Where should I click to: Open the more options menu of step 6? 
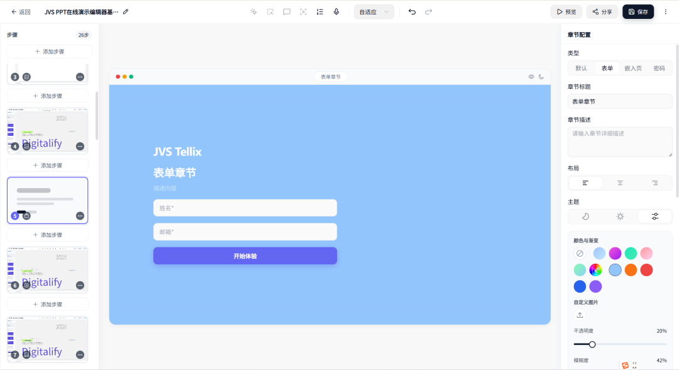(80, 285)
